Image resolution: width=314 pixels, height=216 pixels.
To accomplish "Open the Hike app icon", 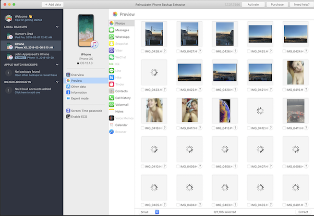I will click(x=111, y=77).
